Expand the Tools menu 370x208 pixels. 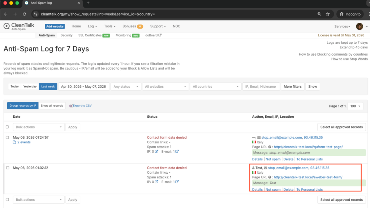pos(110,26)
